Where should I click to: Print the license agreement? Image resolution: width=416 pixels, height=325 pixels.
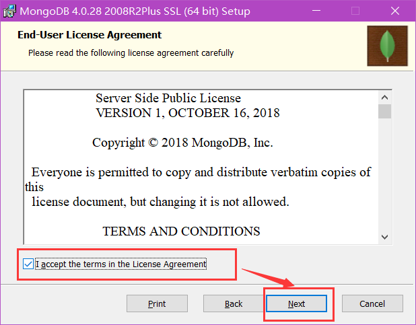pyautogui.click(x=157, y=303)
